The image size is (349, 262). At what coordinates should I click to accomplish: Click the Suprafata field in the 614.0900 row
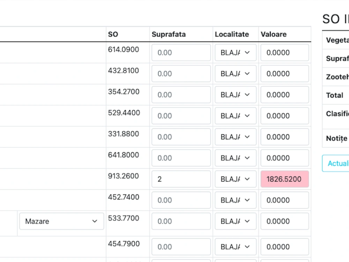point(181,53)
